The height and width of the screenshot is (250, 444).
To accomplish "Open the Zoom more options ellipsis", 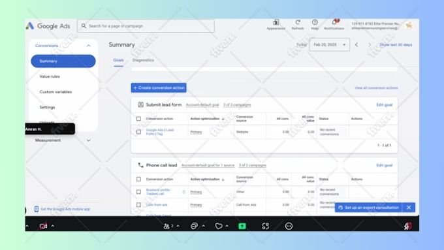I will coord(289,226).
